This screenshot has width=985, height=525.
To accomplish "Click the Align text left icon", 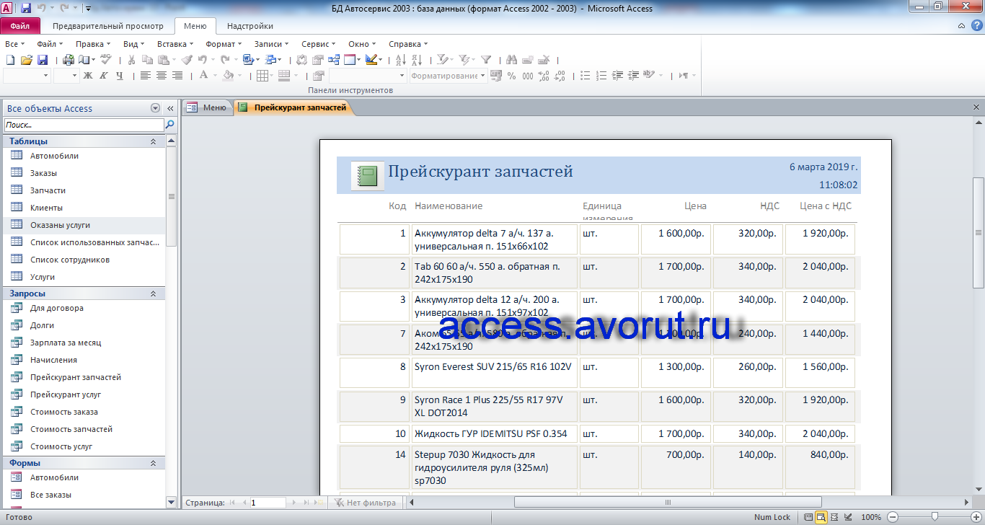I will tap(145, 75).
